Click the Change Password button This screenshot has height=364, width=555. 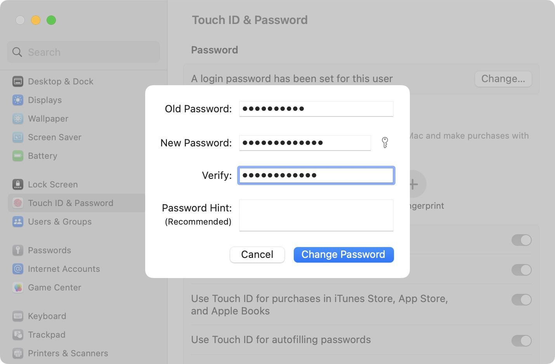tap(343, 254)
